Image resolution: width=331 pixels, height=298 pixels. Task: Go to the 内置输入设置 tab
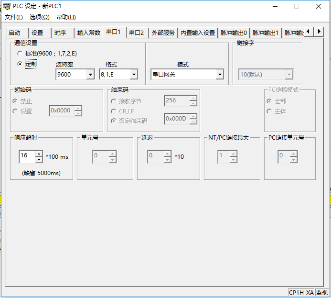coord(197,33)
